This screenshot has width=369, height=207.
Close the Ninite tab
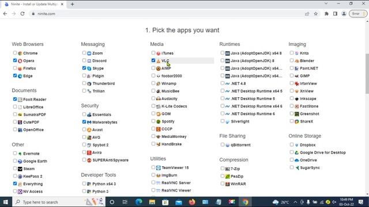coord(62,4)
